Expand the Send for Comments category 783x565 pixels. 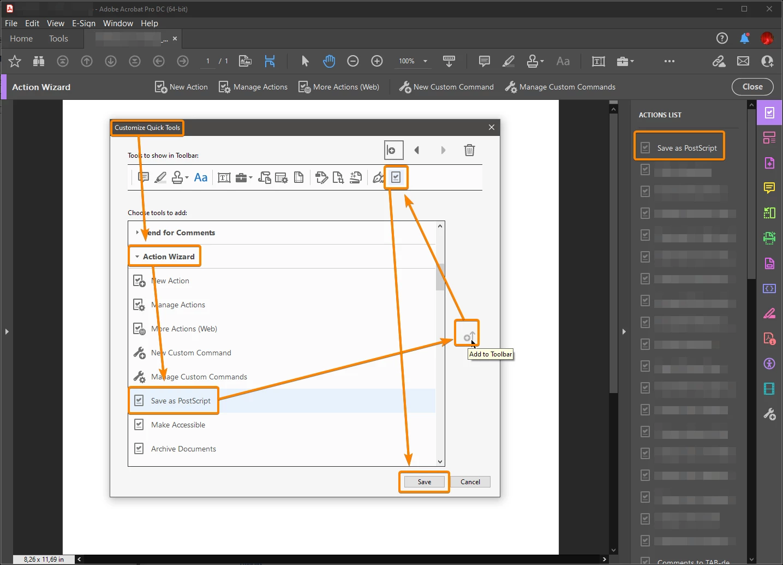(x=137, y=233)
